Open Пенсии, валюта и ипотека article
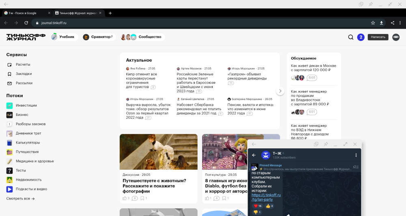Image resolution: width=406 pixels, height=216 pixels. [x=251, y=109]
